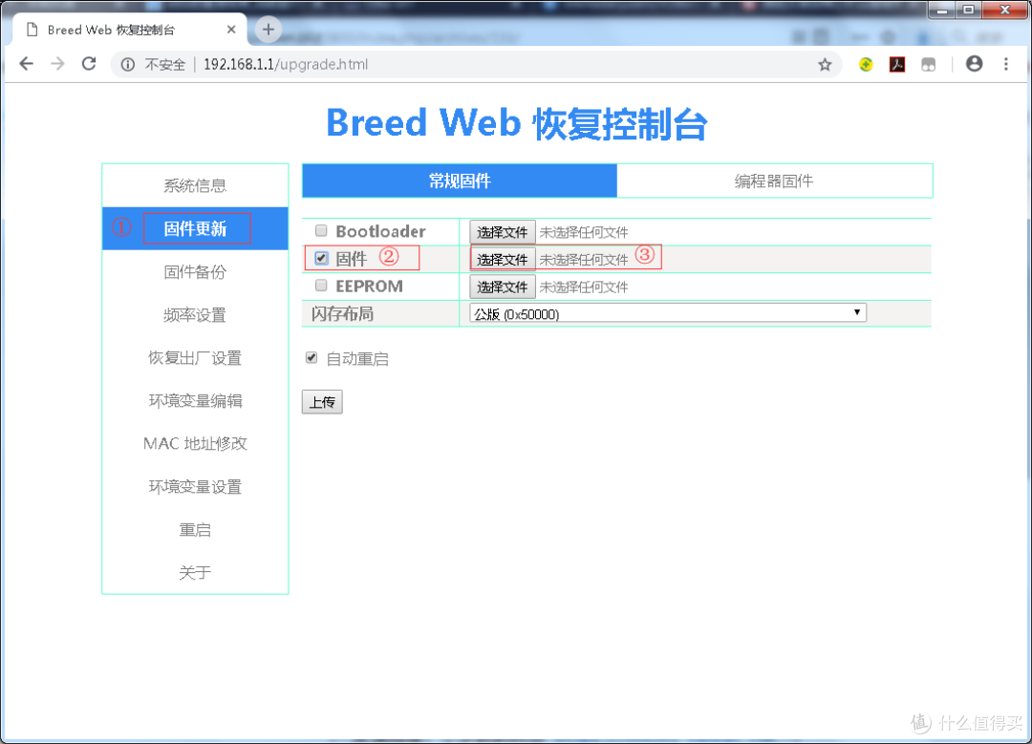Viewport: 1032px width, 744px height.
Task: Choose file for the EEPROM row
Action: coord(503,287)
